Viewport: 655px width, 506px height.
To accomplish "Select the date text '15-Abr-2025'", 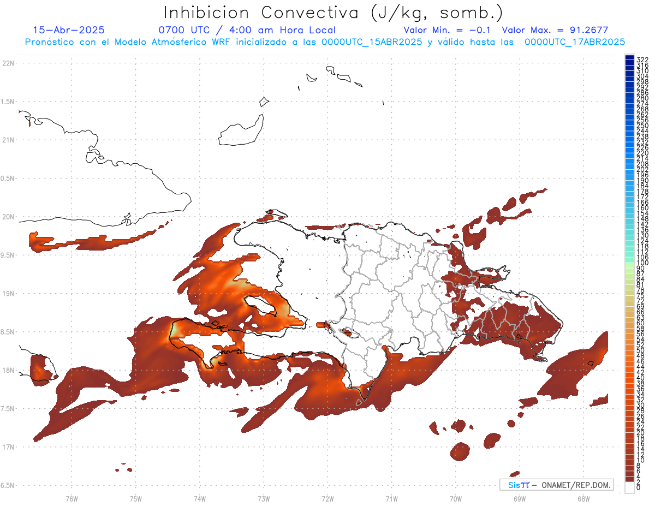I will [69, 30].
